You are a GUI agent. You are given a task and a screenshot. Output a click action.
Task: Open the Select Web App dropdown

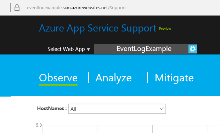tap(69, 49)
